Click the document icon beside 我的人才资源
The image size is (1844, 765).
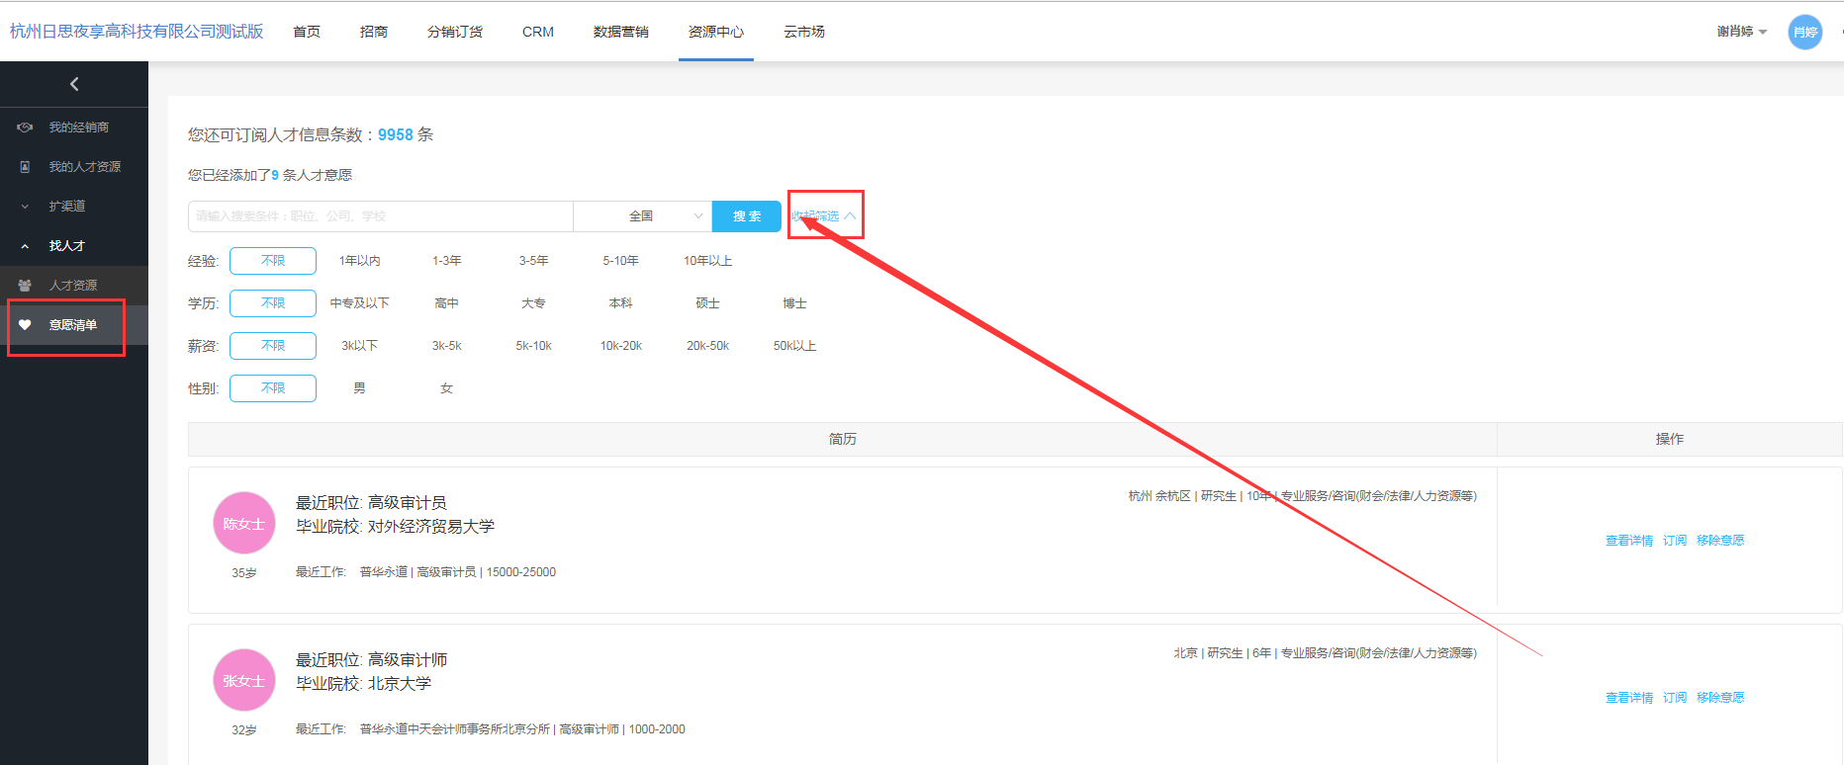(26, 167)
